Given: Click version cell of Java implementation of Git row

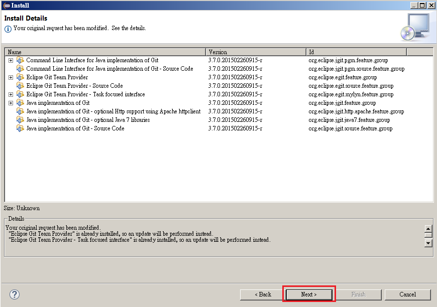Looking at the screenshot, I should click(x=235, y=103).
